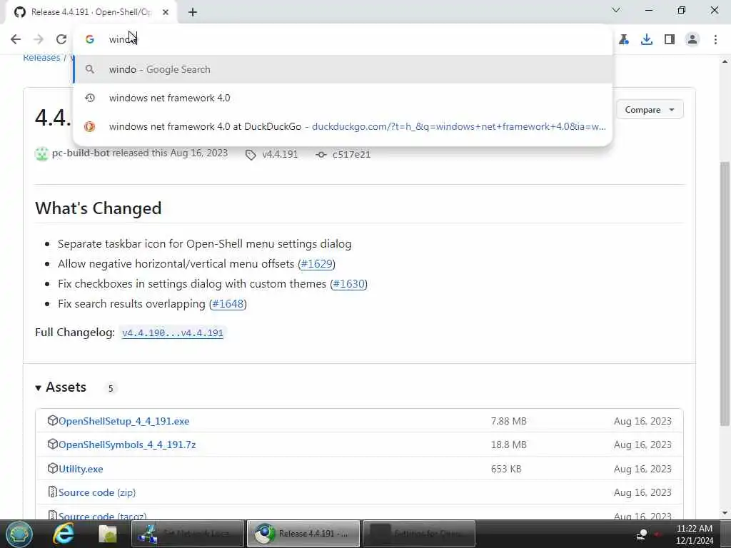
Task: Open tab search chevron in title bar
Action: pos(616,10)
